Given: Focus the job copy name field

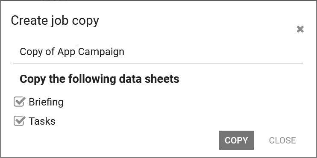Looking at the screenshot, I should click(158, 52).
